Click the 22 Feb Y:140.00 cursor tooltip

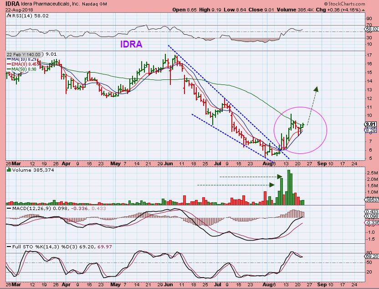click(x=23, y=54)
